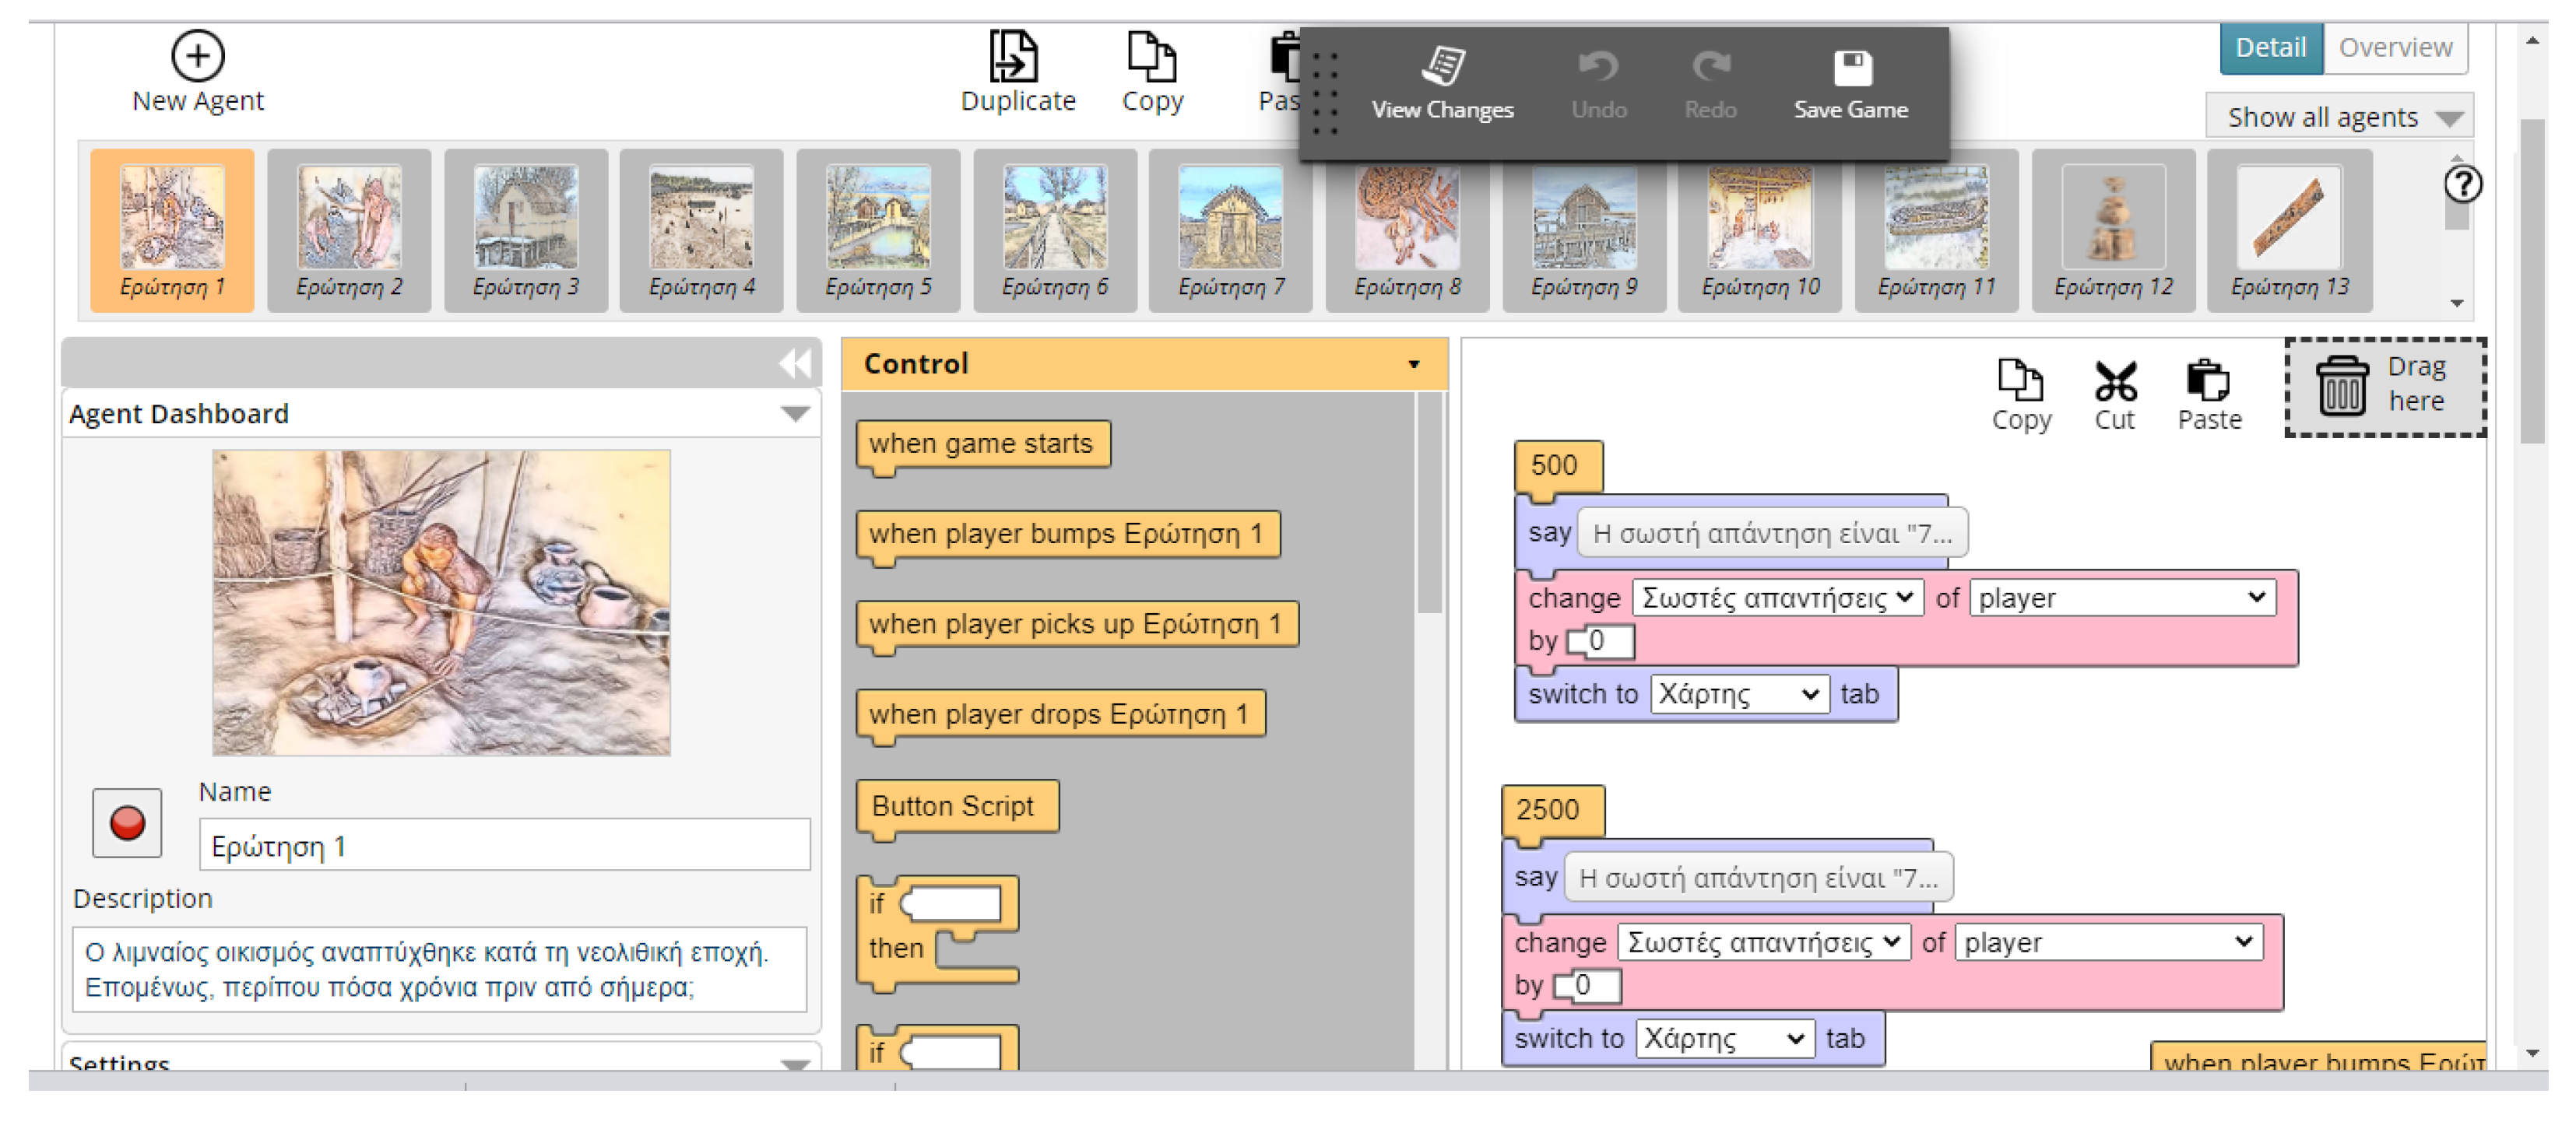Select the 'when game starts' block
The height and width of the screenshot is (1129, 2576).
click(981, 444)
